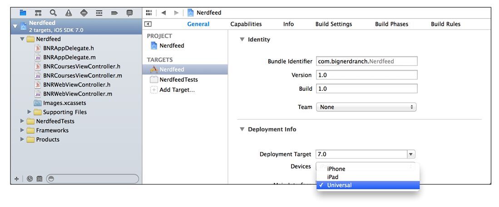Screen dimensions: 499x207
Task: Choose iPhone from Devices menu
Action: [368, 169]
